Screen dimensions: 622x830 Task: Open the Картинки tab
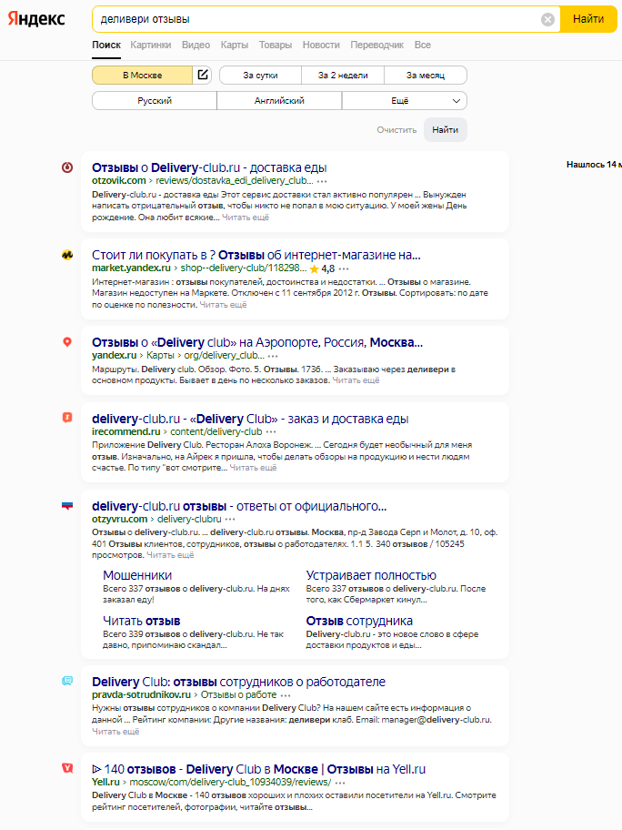point(151,45)
